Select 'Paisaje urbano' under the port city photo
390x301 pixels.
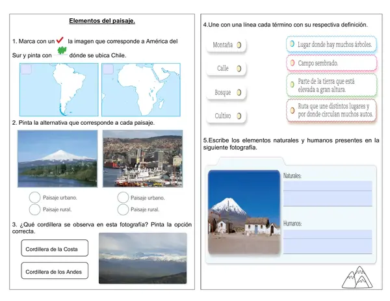(x=123, y=197)
